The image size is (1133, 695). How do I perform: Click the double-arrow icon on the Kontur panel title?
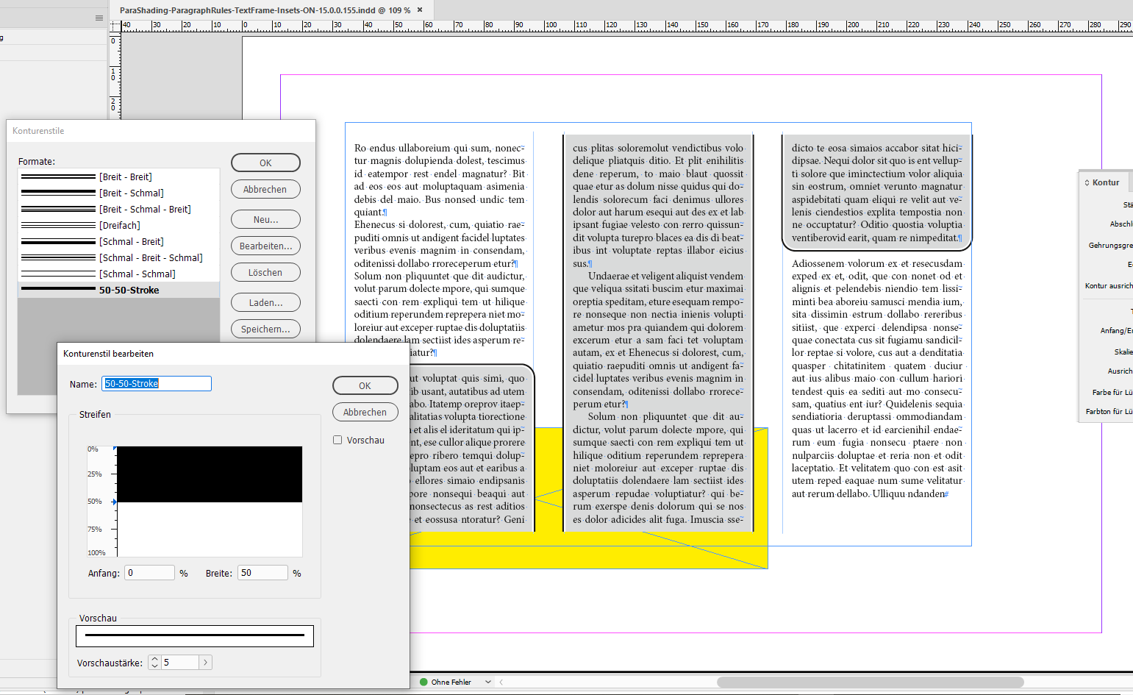1087,182
